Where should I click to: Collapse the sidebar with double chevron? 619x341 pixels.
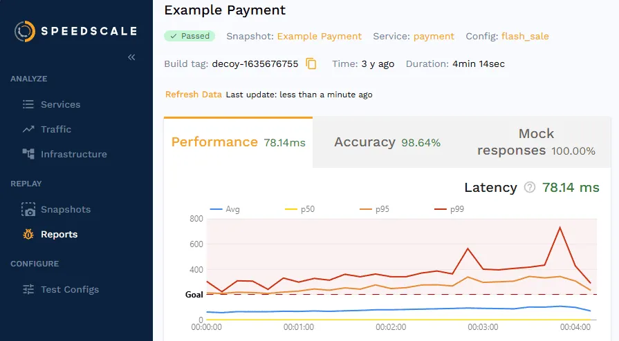(131, 57)
